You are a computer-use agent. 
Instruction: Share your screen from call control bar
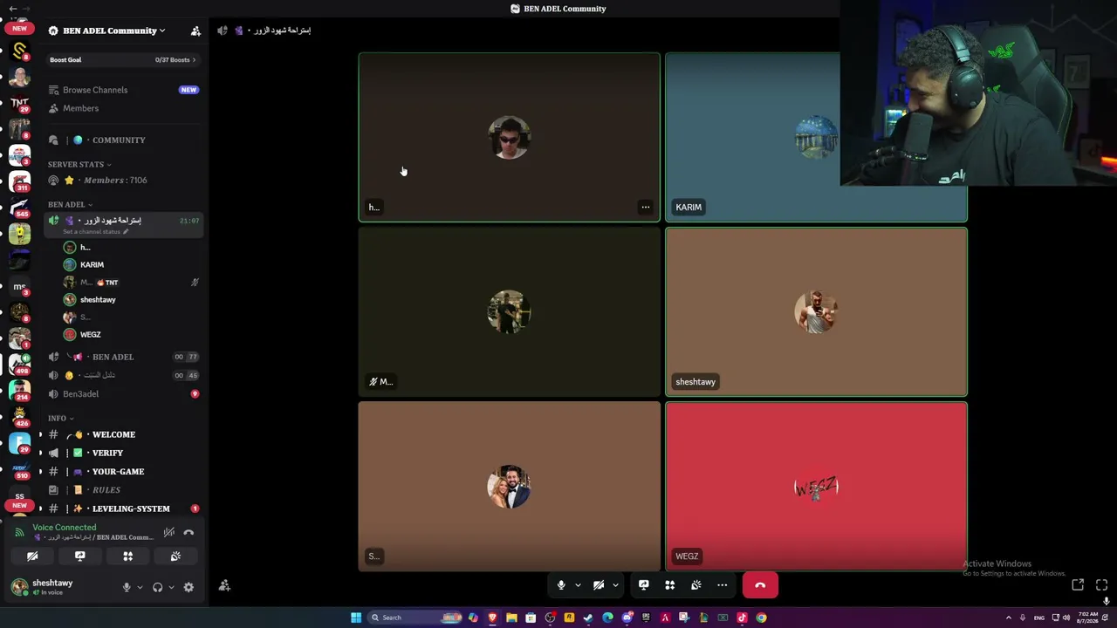(x=644, y=585)
